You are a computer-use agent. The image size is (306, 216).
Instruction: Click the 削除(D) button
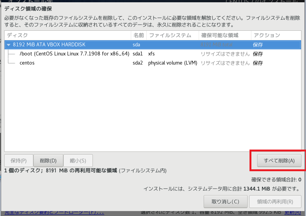48,160
